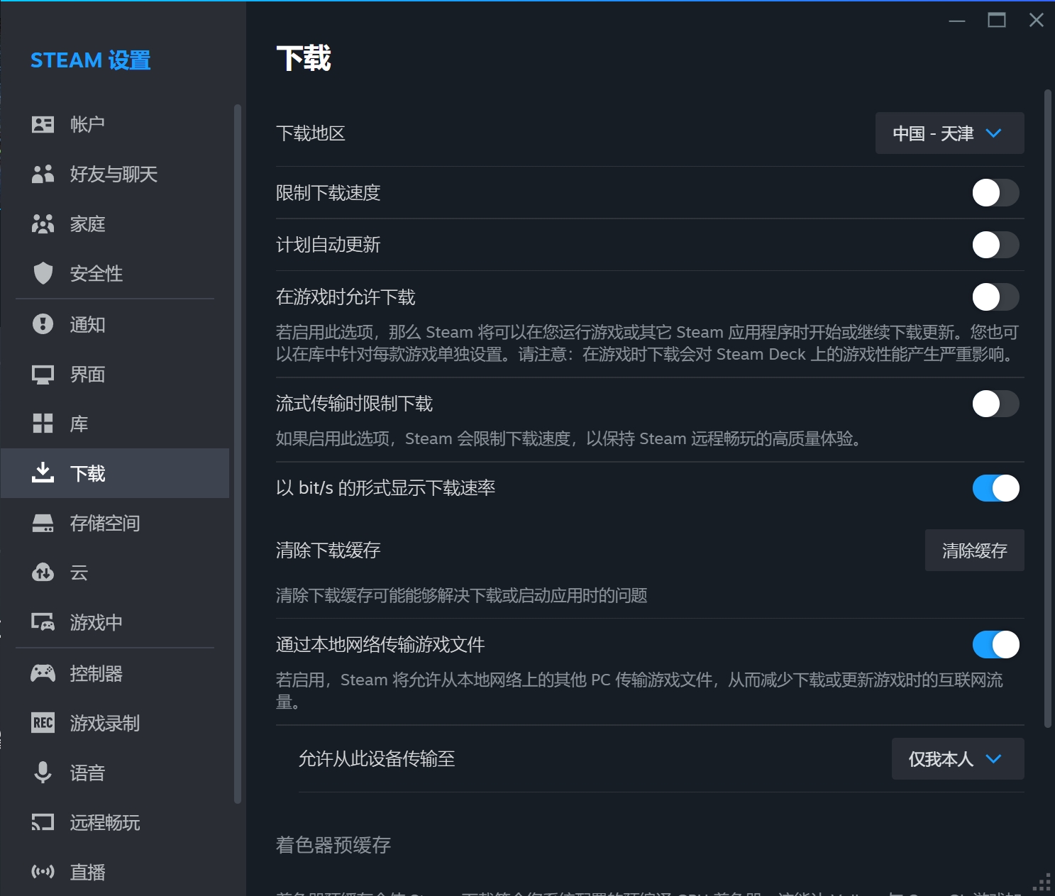Click the 远程畅玩 cast icon
Screen dimensions: 1055x896
(x=43, y=822)
